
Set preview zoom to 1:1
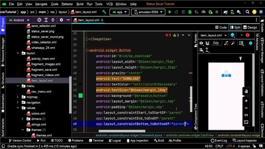coord(246,115)
